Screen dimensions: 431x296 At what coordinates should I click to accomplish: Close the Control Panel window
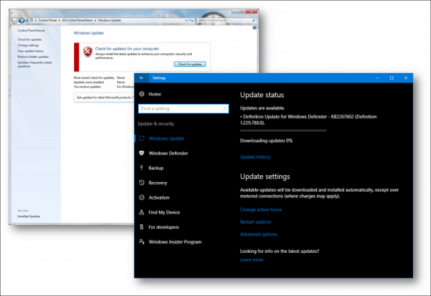[x=251, y=11]
